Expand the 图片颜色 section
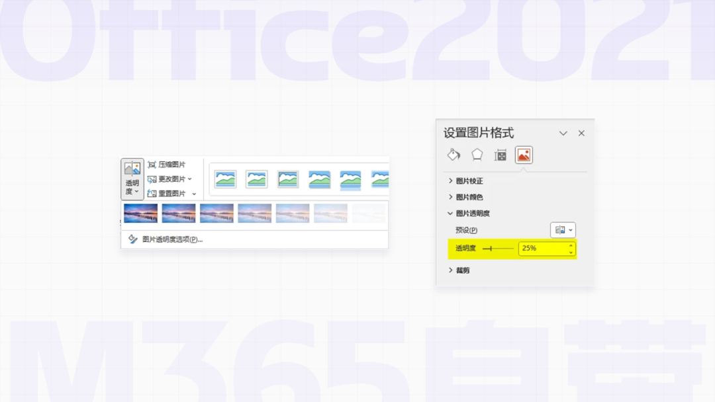 (x=451, y=197)
